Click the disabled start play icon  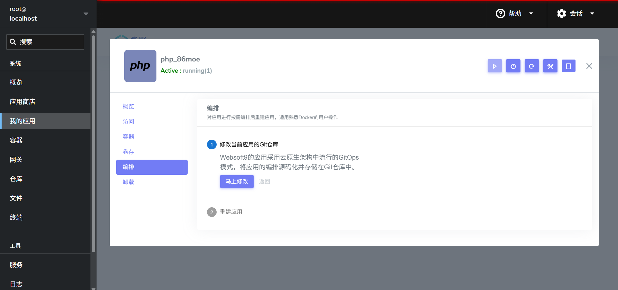pos(495,66)
